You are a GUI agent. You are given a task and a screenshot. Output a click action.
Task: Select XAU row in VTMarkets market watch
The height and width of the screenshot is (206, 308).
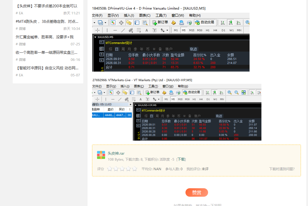click(x=112, y=115)
